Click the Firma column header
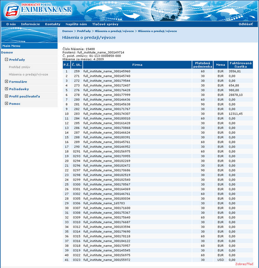Screen dimensions: 259x268 coord(137,65)
